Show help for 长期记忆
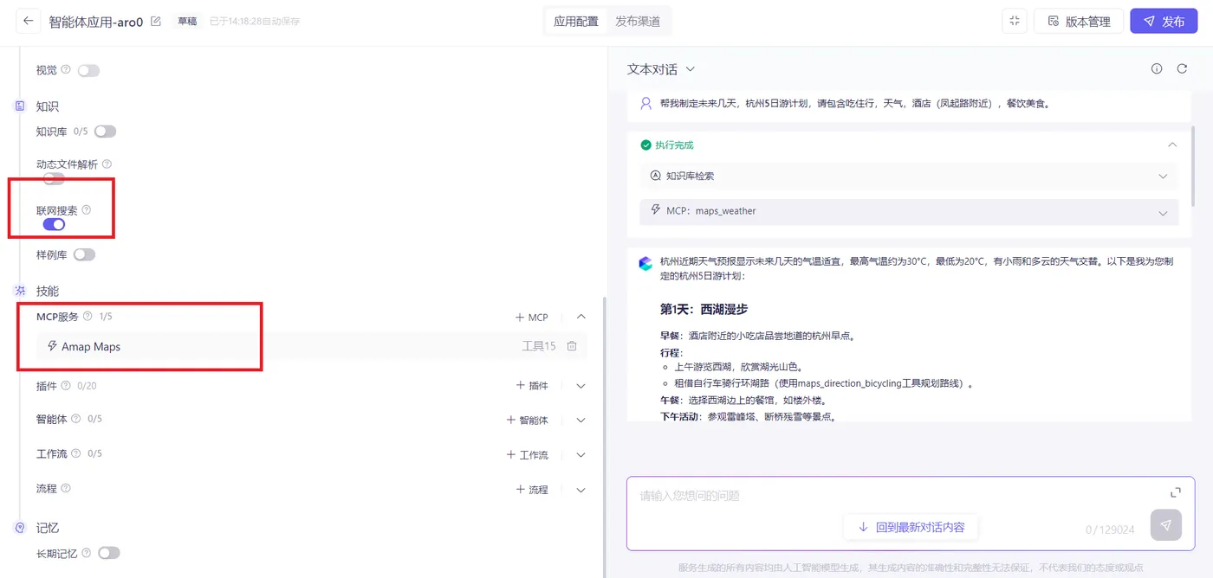 click(86, 553)
